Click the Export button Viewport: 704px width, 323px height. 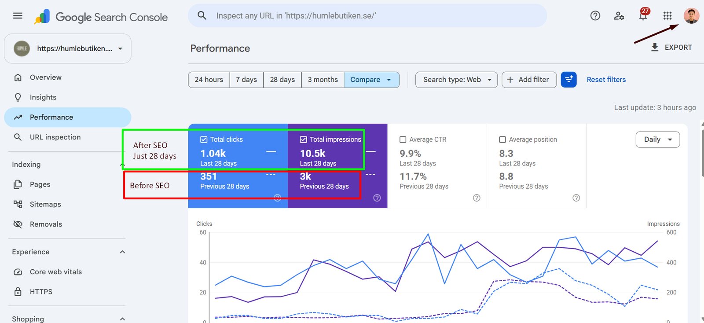pos(671,48)
